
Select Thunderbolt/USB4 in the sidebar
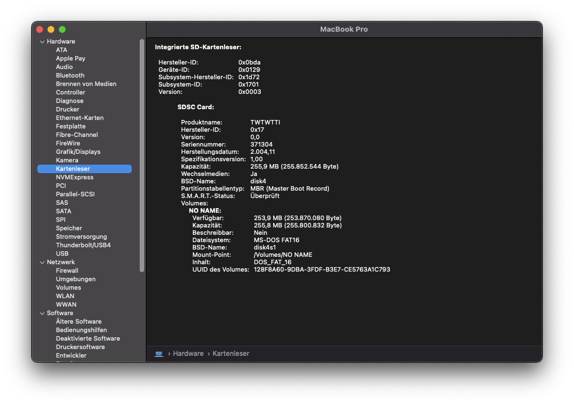tap(83, 245)
